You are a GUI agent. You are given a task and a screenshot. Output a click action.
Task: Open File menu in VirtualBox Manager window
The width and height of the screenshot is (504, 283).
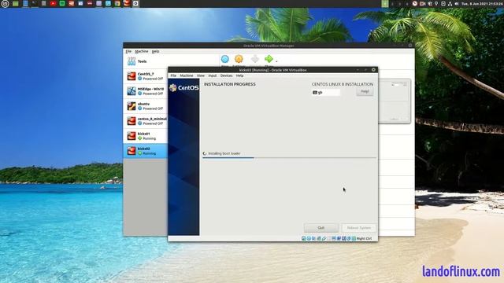click(x=128, y=51)
